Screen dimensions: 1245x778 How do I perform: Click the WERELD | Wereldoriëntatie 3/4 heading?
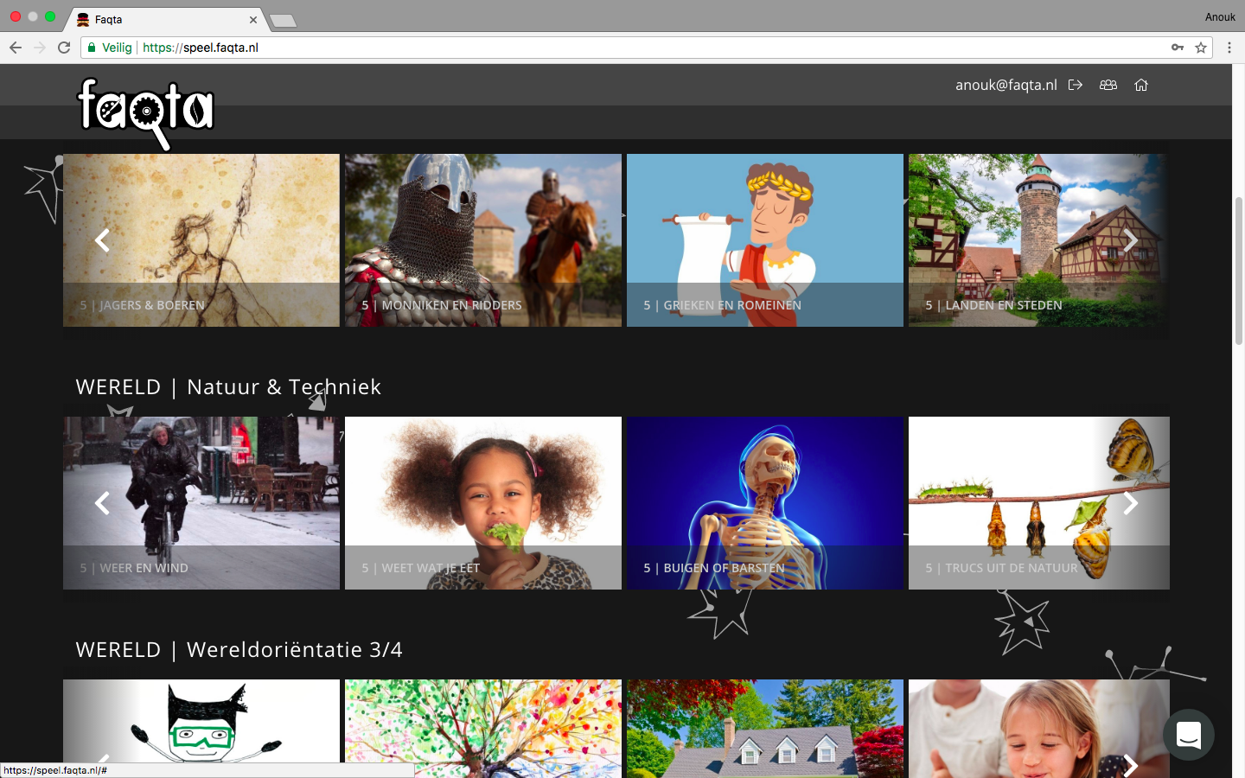[x=239, y=649]
